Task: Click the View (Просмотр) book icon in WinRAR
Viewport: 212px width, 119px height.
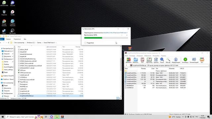Action: 149,60
